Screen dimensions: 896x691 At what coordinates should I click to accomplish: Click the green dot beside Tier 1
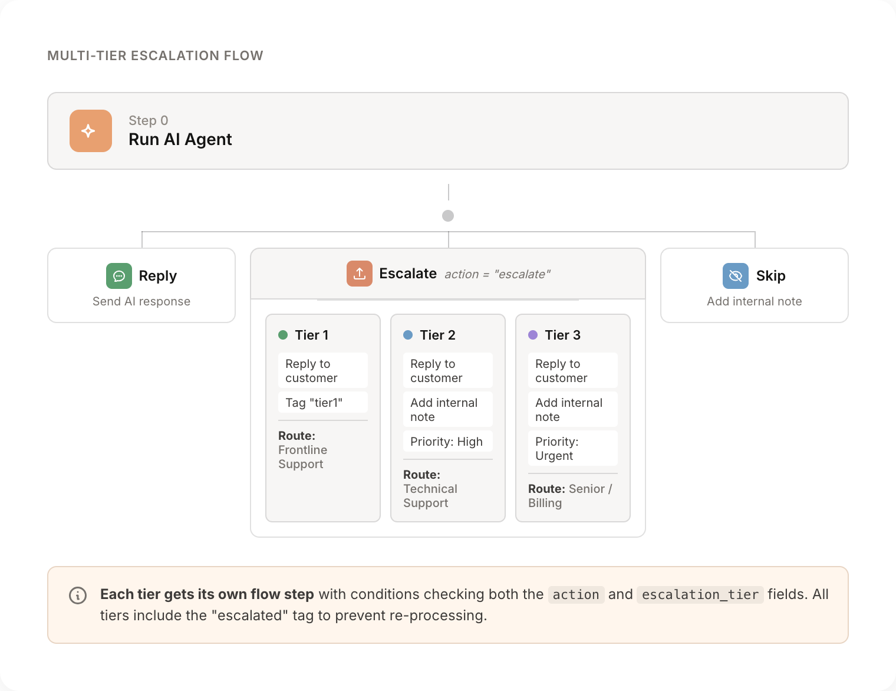[284, 334]
